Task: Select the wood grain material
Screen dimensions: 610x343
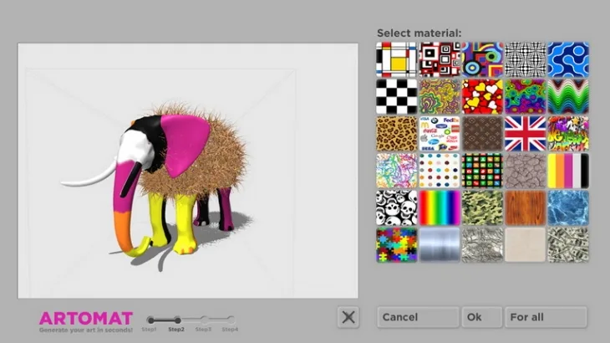Action: [x=525, y=207]
